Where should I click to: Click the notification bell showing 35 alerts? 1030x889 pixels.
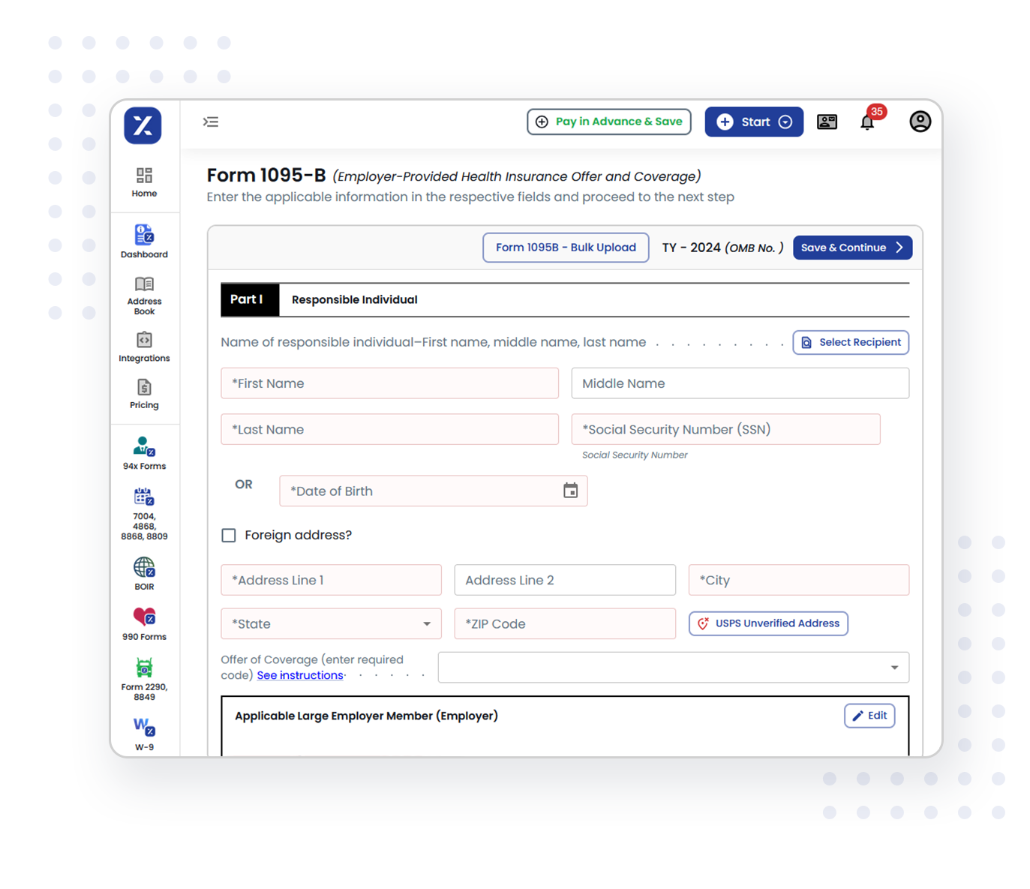[x=867, y=122]
